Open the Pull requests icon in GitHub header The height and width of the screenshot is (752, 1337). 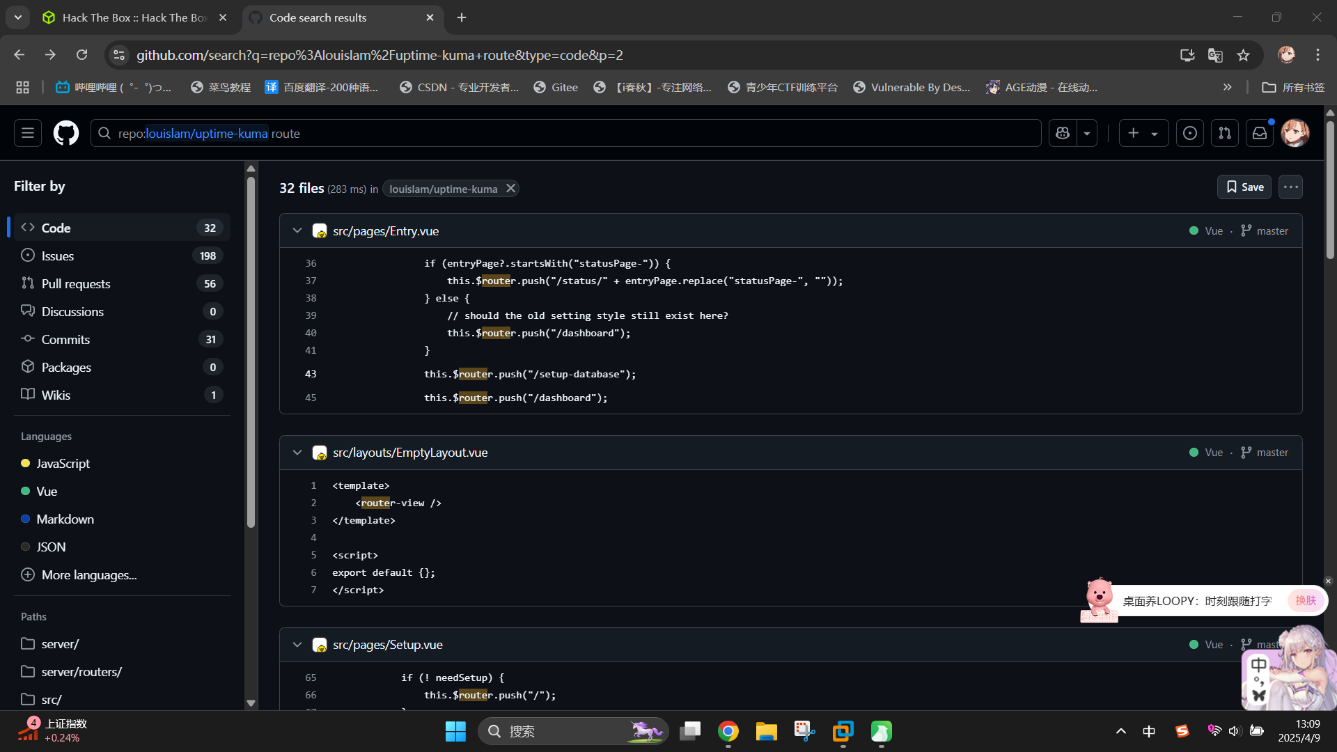point(1225,133)
